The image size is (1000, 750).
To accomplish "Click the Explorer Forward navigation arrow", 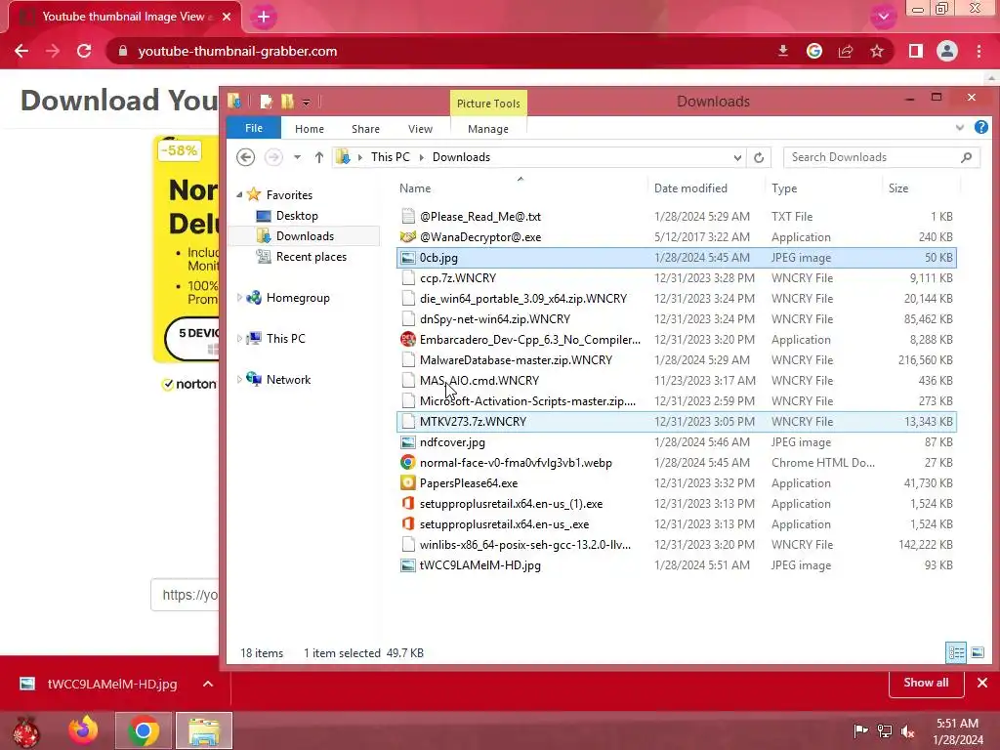I will click(x=273, y=157).
